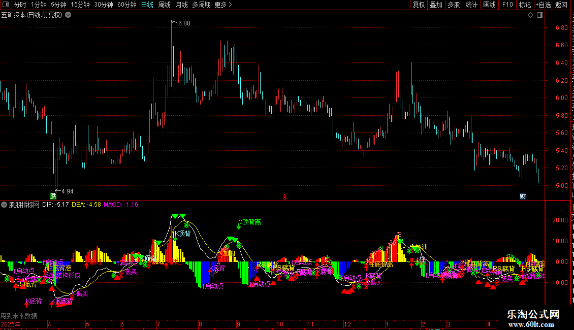Click month 12 on the time axis
The height and width of the screenshot is (330, 574).
click(347, 324)
